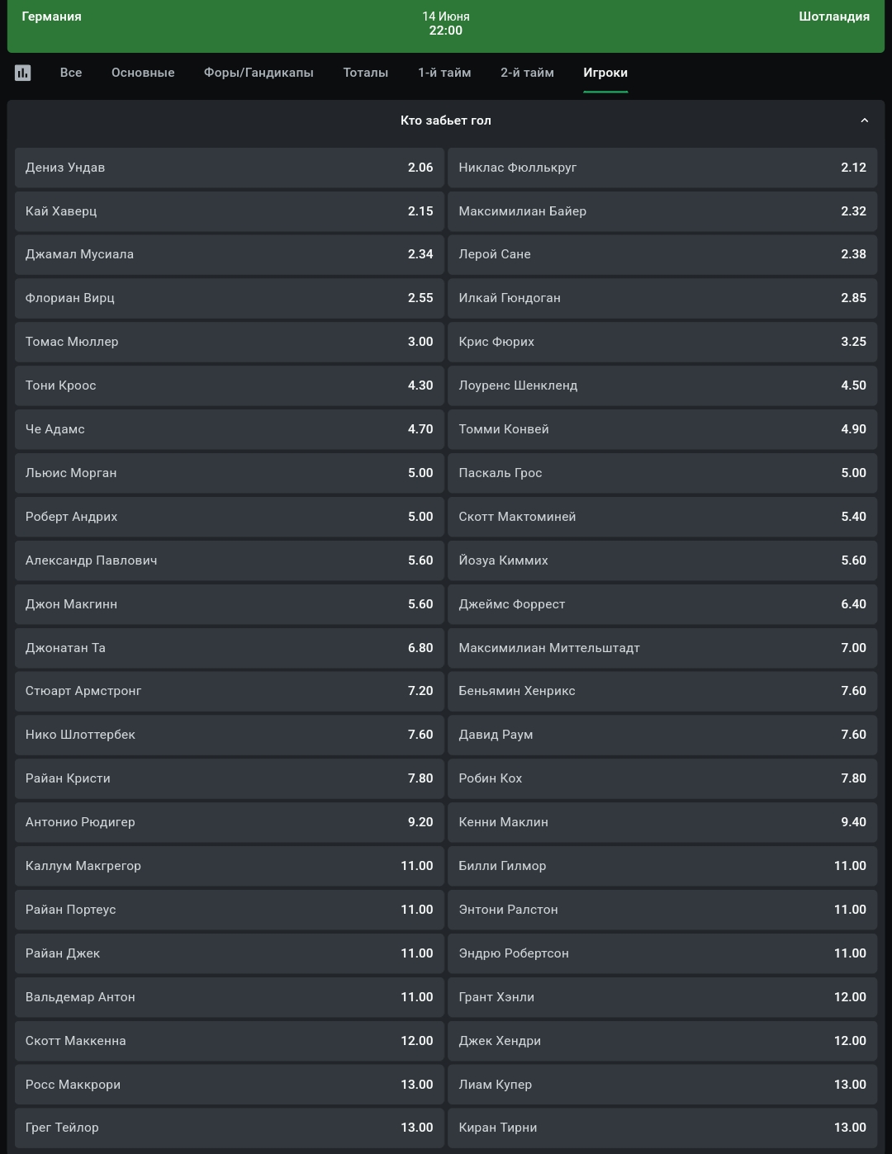Show the '1-й тайм' markets tab
Screen dimensions: 892x1154
444,73
